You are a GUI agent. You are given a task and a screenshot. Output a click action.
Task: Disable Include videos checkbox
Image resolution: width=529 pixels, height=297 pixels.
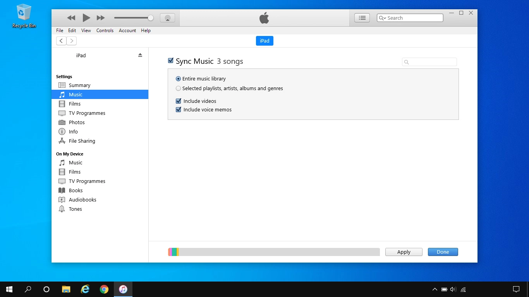coord(179,101)
